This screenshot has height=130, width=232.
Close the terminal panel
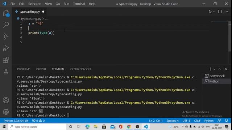(226, 69)
